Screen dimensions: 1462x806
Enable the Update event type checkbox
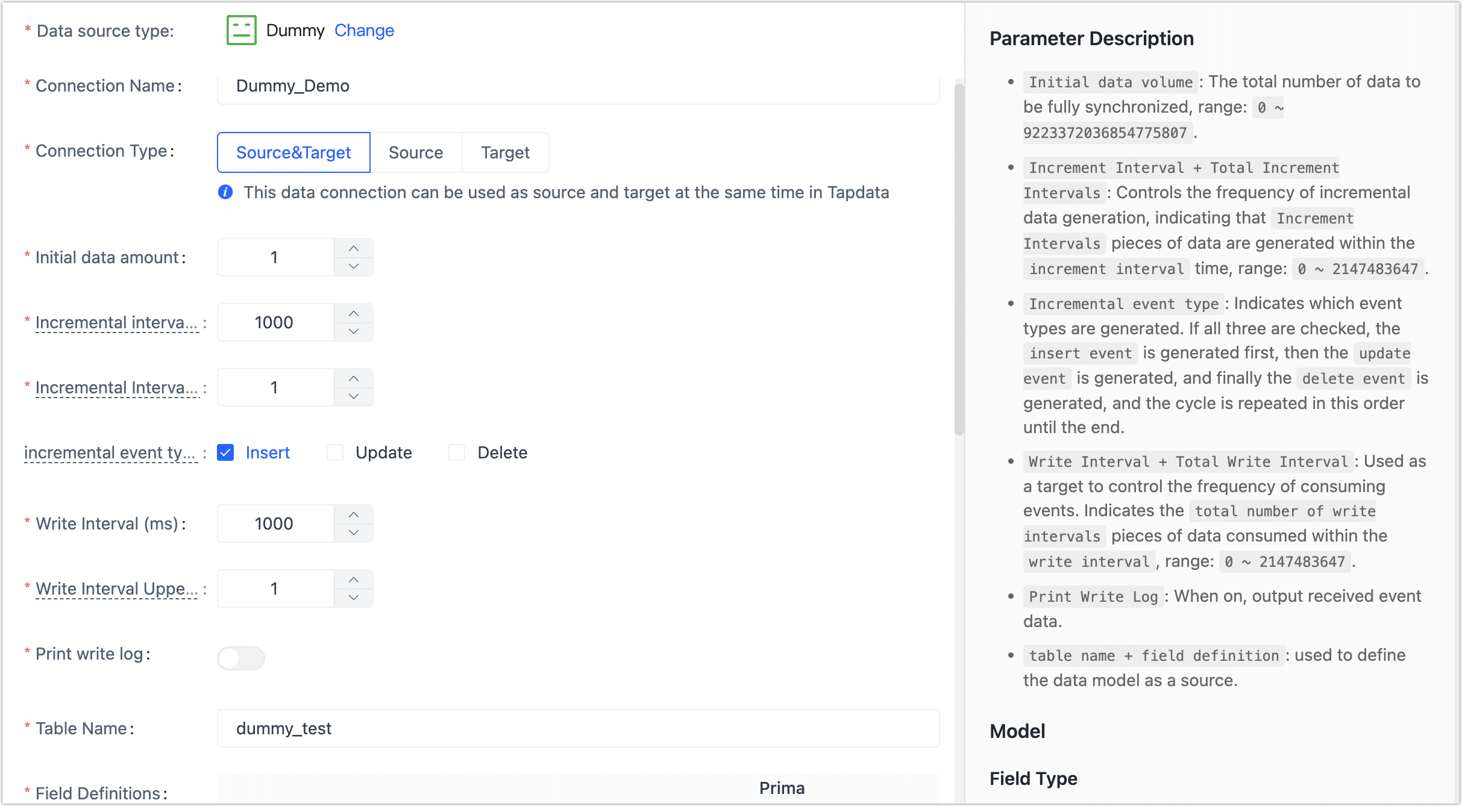click(x=335, y=452)
